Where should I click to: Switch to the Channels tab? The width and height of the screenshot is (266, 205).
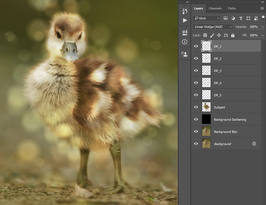tap(215, 8)
